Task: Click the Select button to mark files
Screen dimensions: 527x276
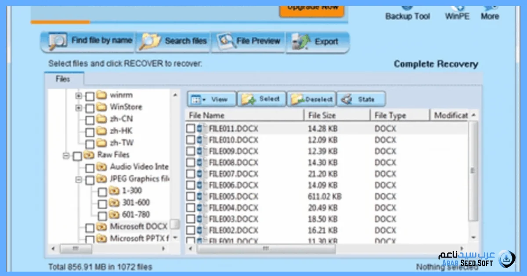Action: pyautogui.click(x=261, y=98)
